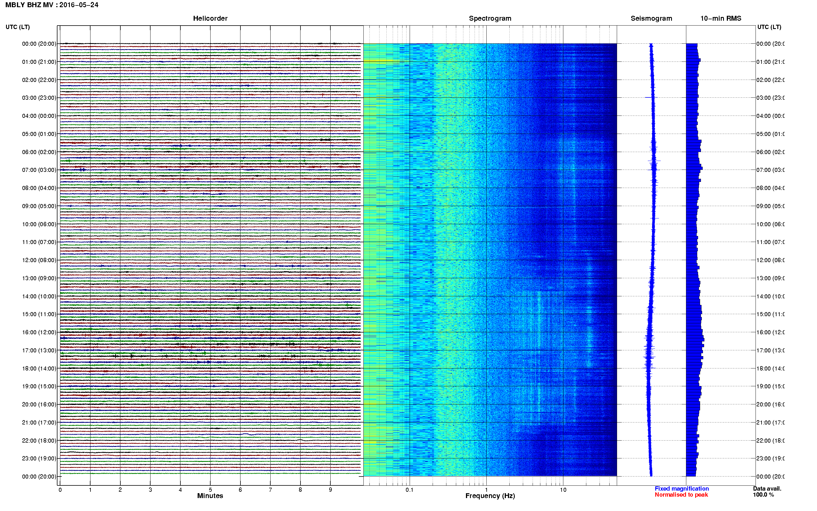
Task: Select the left 12:00 (08:00) time label
Action: pyautogui.click(x=39, y=260)
